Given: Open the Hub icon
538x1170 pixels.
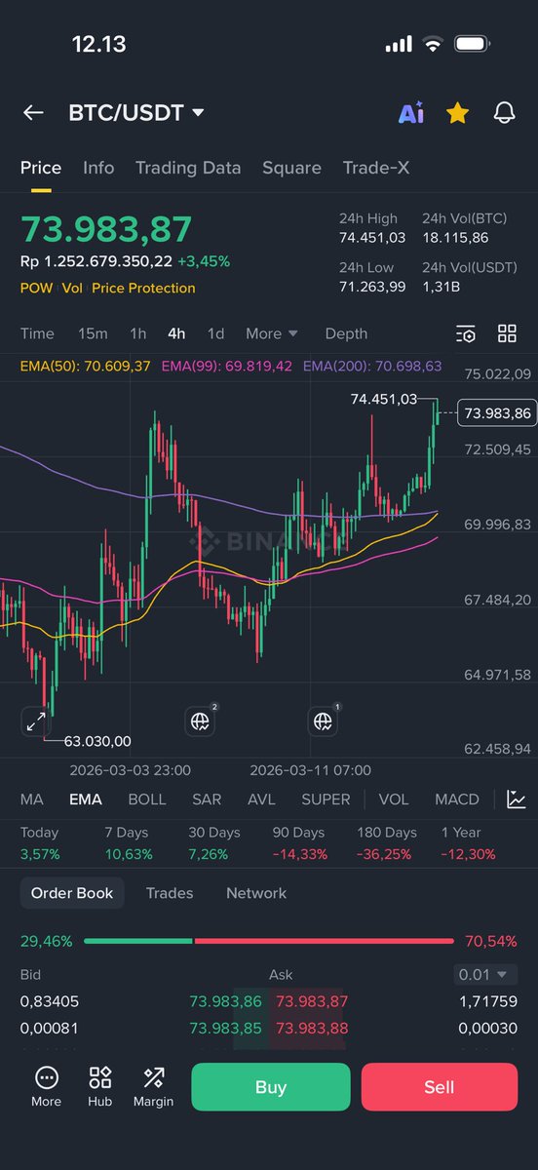Looking at the screenshot, I should click(x=99, y=1086).
